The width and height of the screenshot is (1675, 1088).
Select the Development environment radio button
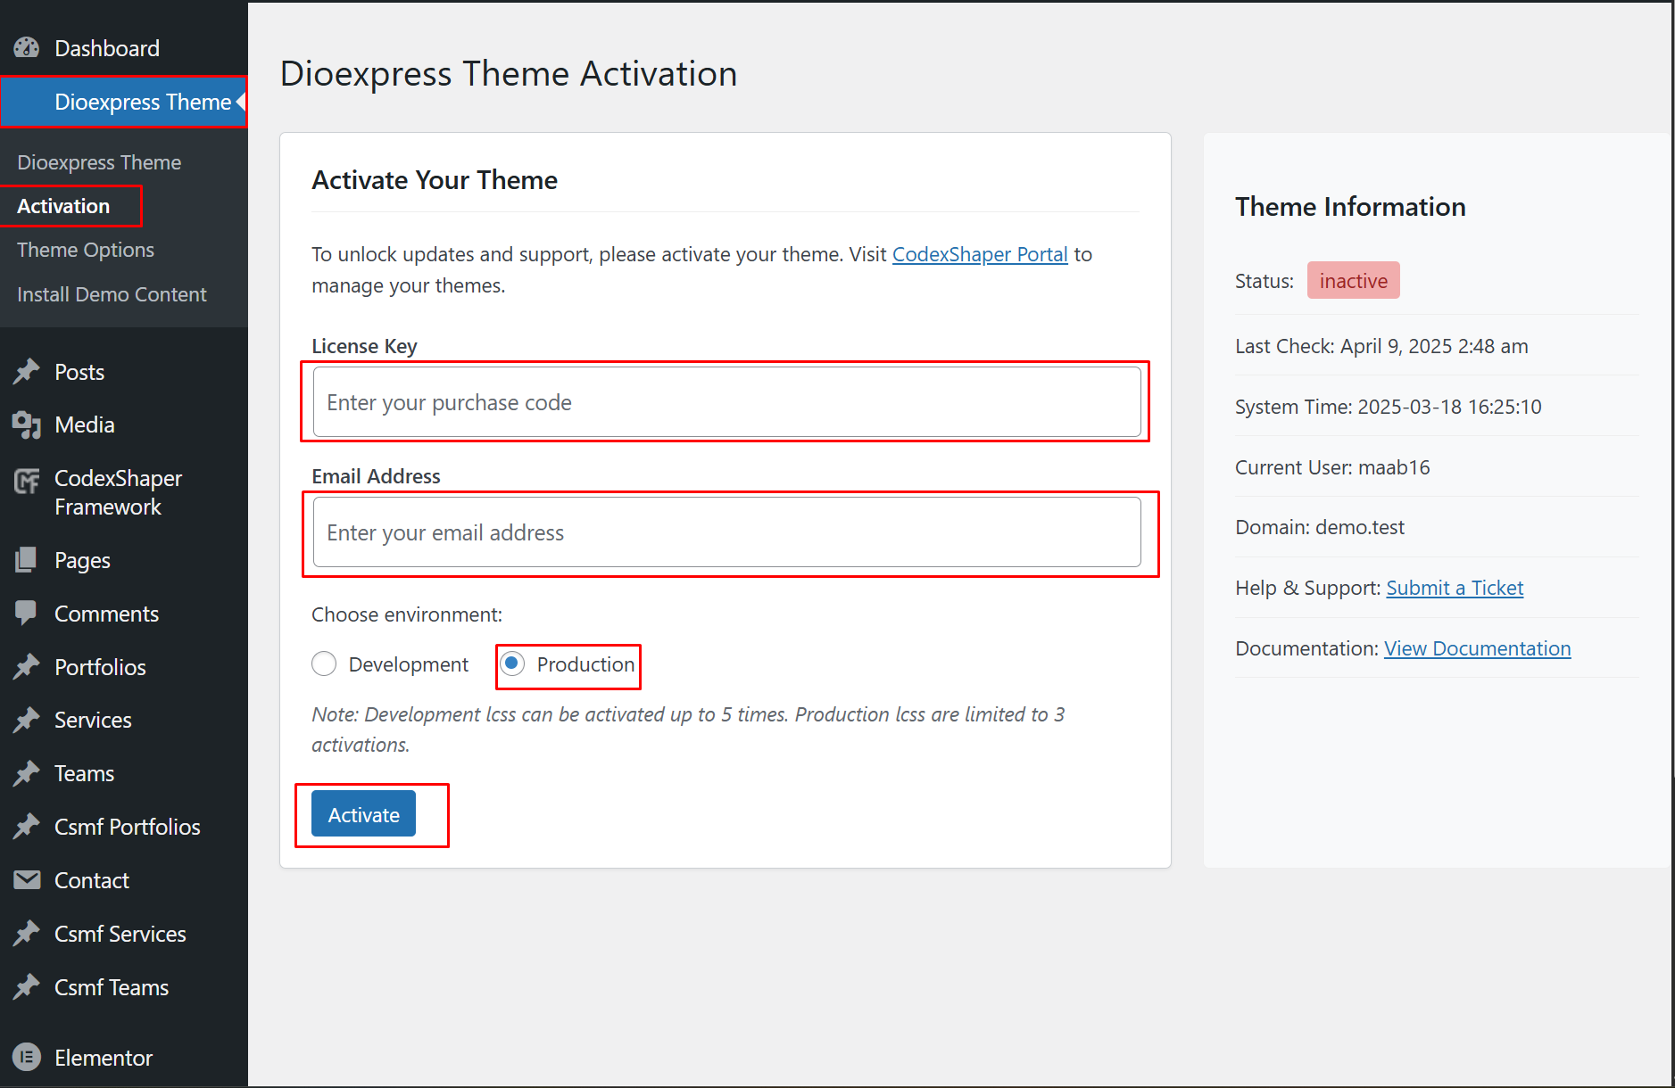(324, 664)
